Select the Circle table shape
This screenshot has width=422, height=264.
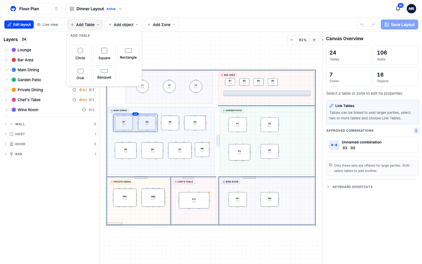80,54
